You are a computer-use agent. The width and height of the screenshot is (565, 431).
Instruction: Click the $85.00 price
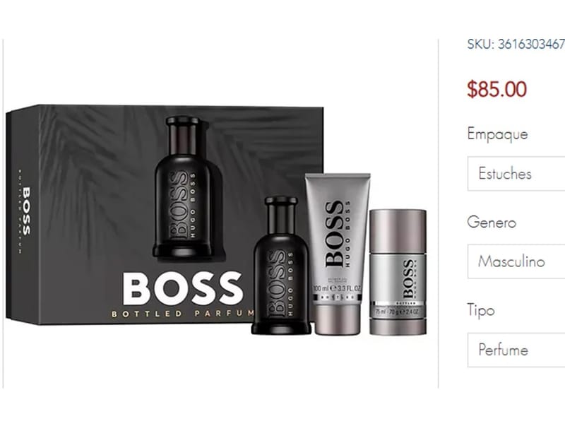coord(497,89)
